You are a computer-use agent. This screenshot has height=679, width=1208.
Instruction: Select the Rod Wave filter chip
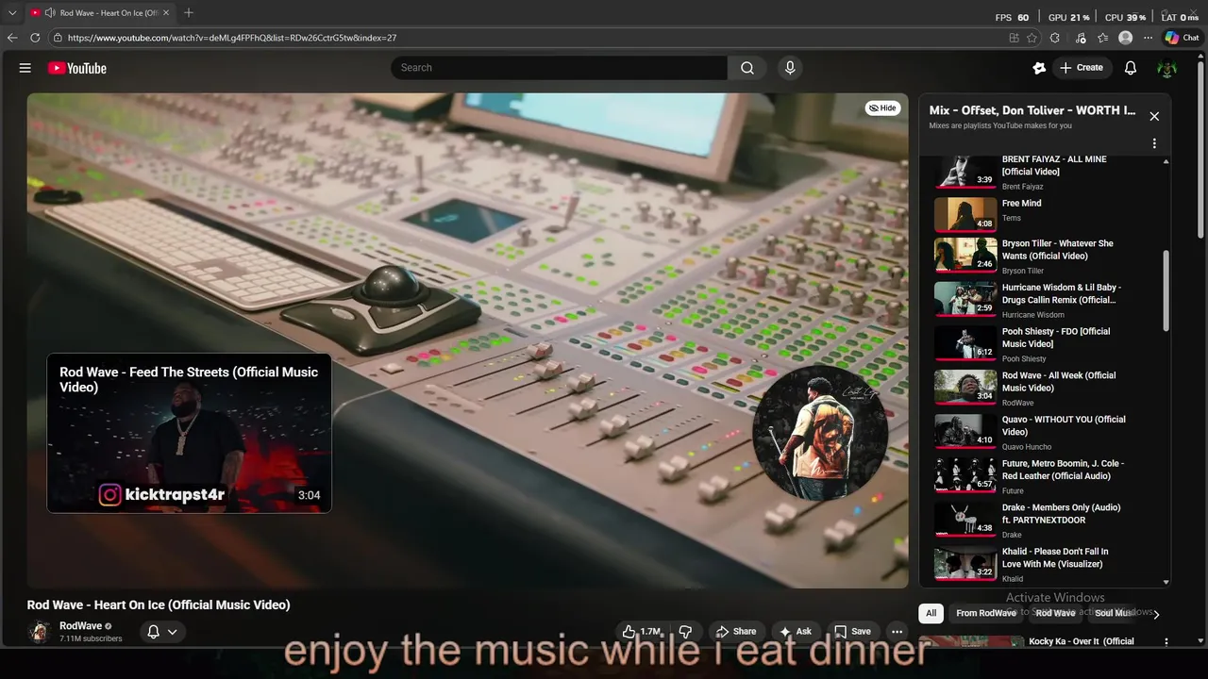[1055, 613]
